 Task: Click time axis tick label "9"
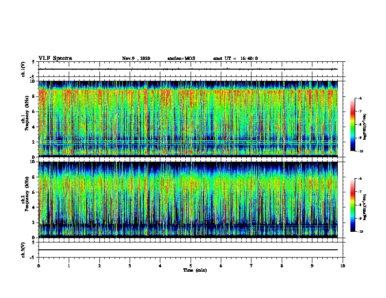click(312, 266)
